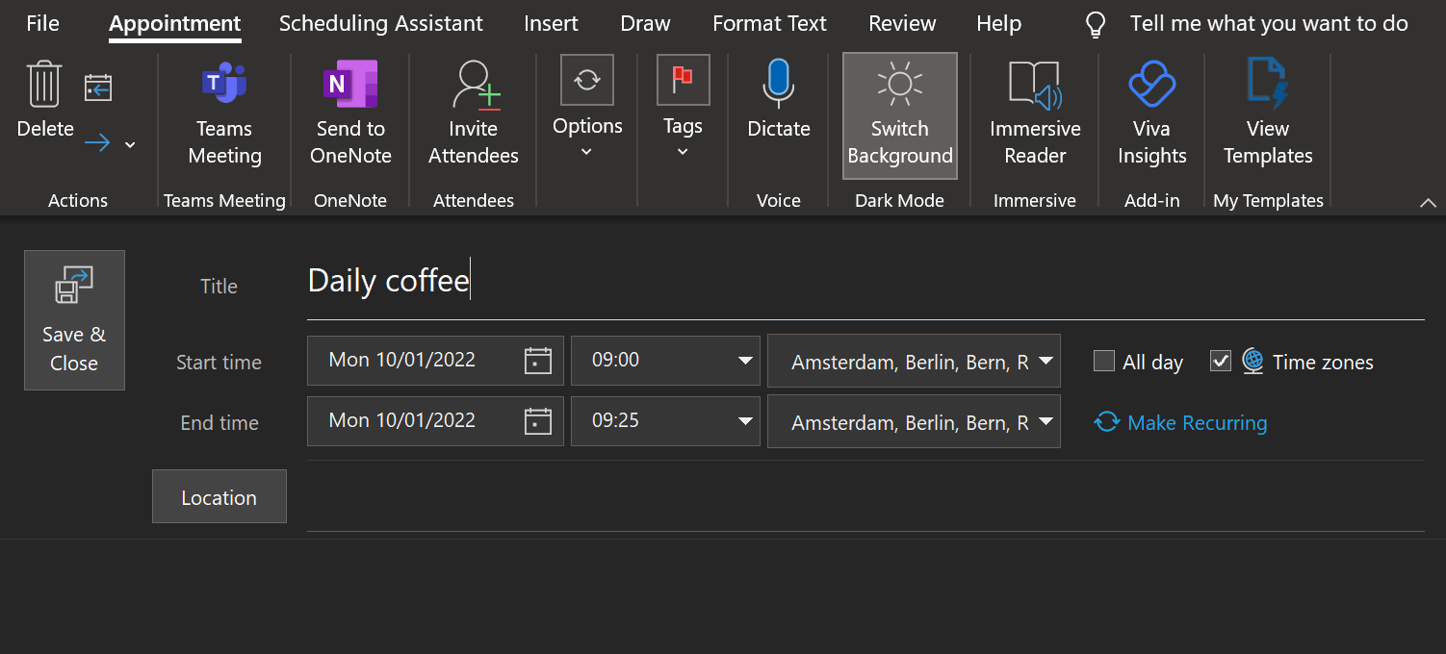
Task: Open the start date calendar picker
Action: click(537, 362)
